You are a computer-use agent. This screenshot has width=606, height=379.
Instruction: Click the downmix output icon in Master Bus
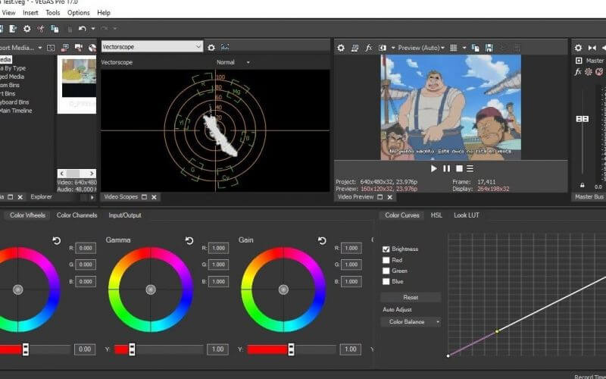click(x=592, y=48)
